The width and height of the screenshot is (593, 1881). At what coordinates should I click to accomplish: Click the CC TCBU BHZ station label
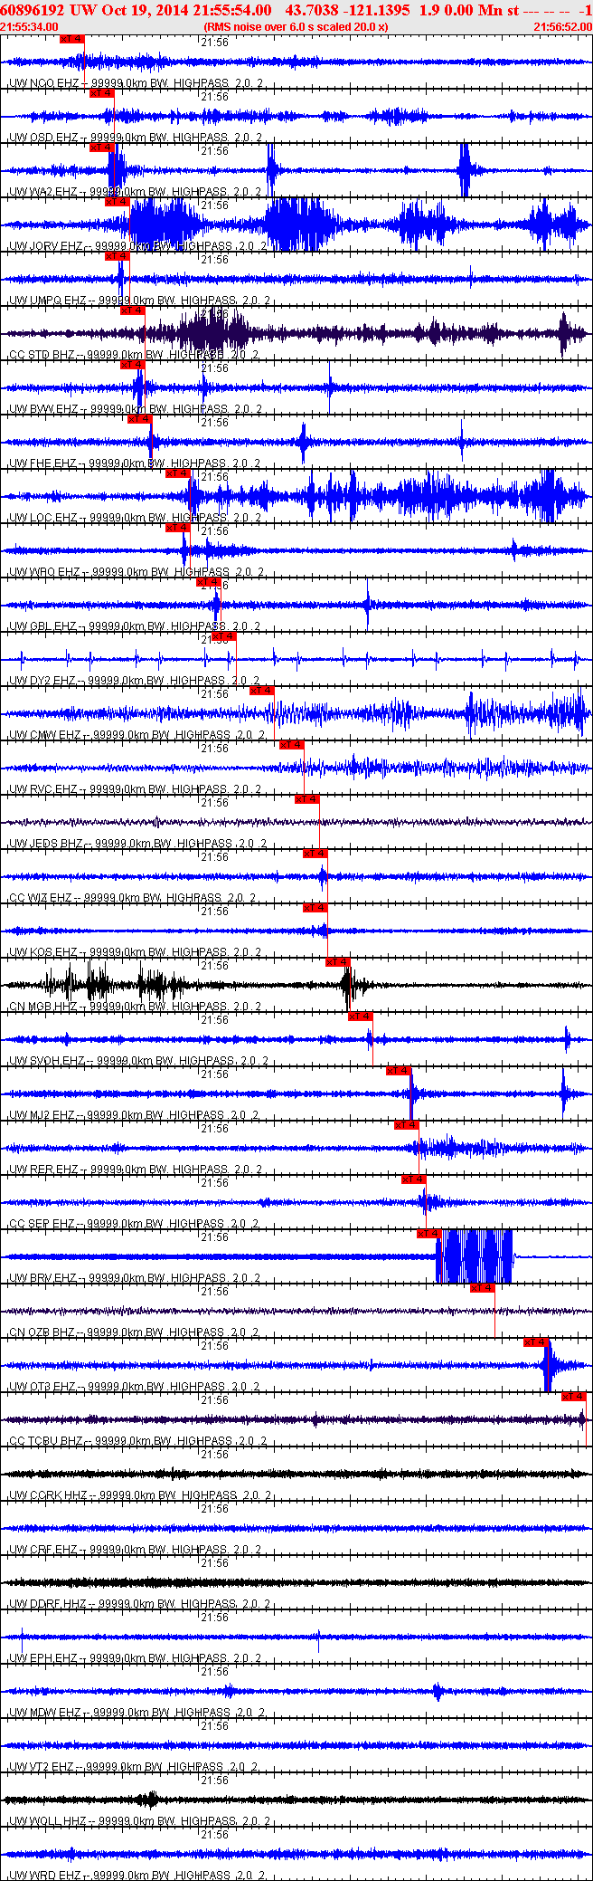click(46, 1441)
